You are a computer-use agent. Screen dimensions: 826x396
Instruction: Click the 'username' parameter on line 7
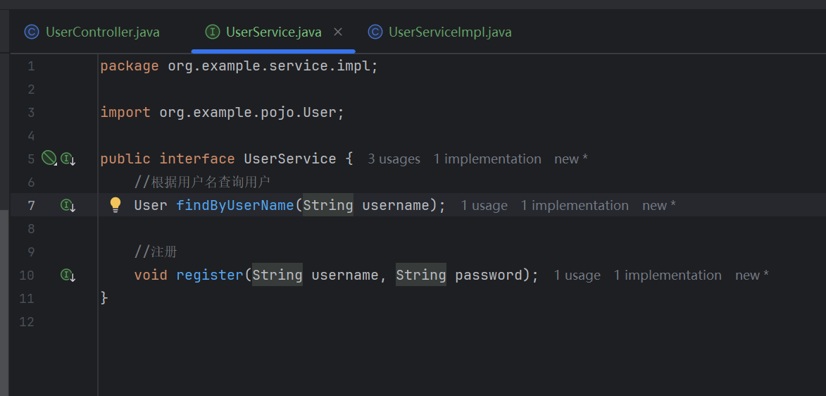point(396,205)
